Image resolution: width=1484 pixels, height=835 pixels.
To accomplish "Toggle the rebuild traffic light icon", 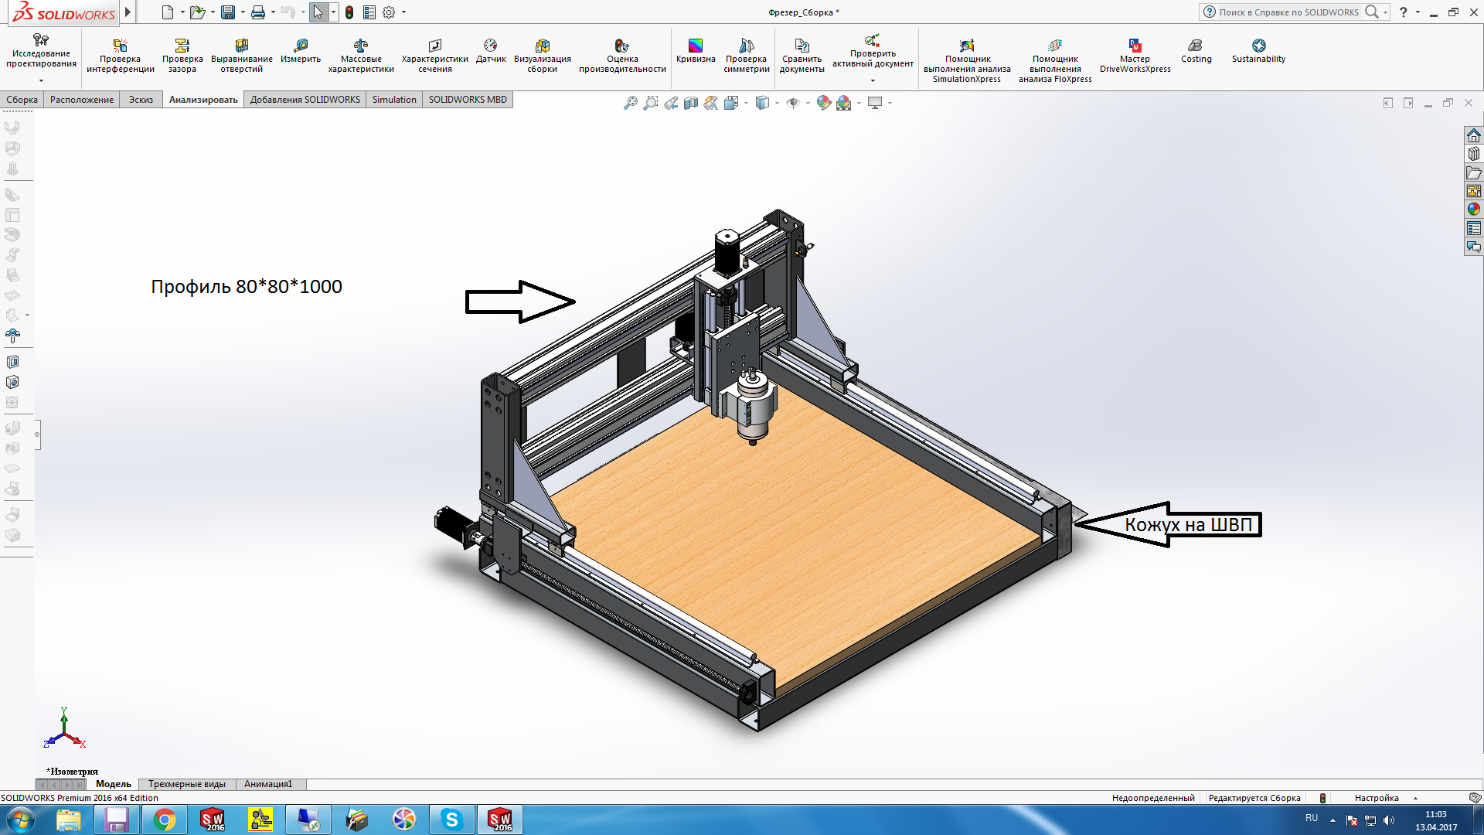I will (349, 12).
